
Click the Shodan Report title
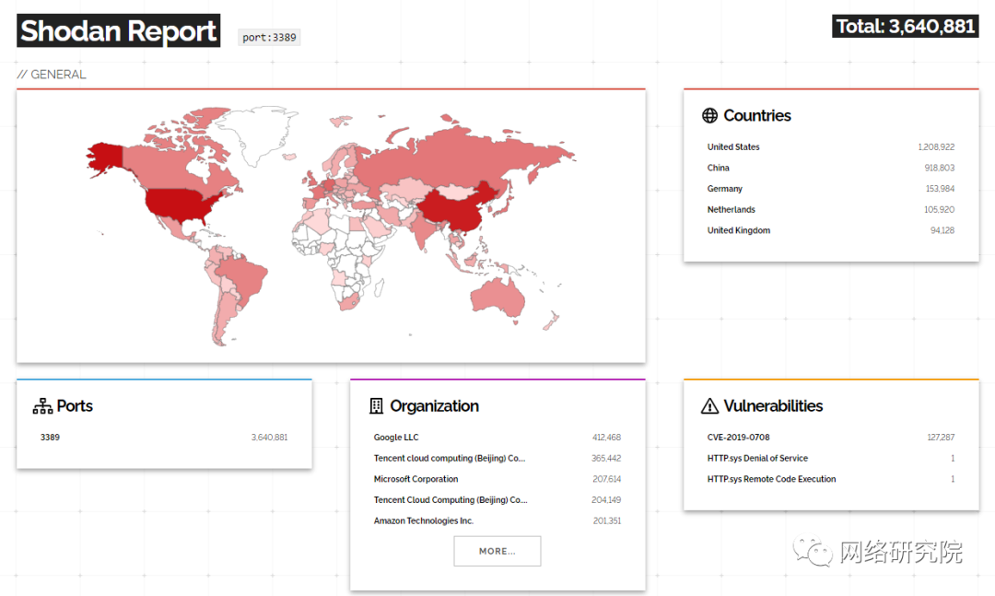coord(119,31)
